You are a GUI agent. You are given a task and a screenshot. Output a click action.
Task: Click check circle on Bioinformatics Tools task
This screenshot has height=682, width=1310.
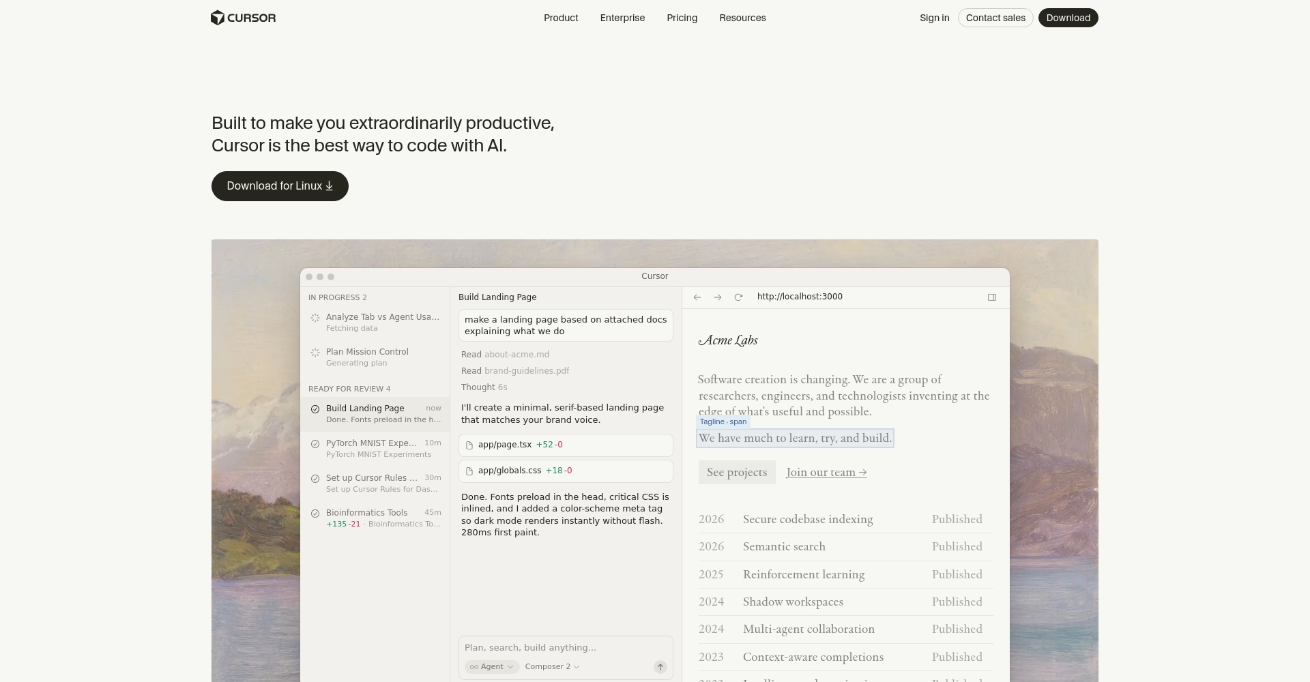click(x=315, y=514)
